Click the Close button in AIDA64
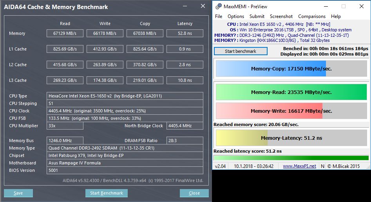 tap(194, 193)
